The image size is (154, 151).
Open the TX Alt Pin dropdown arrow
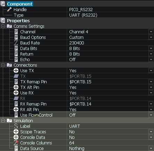[x=151, y=87]
